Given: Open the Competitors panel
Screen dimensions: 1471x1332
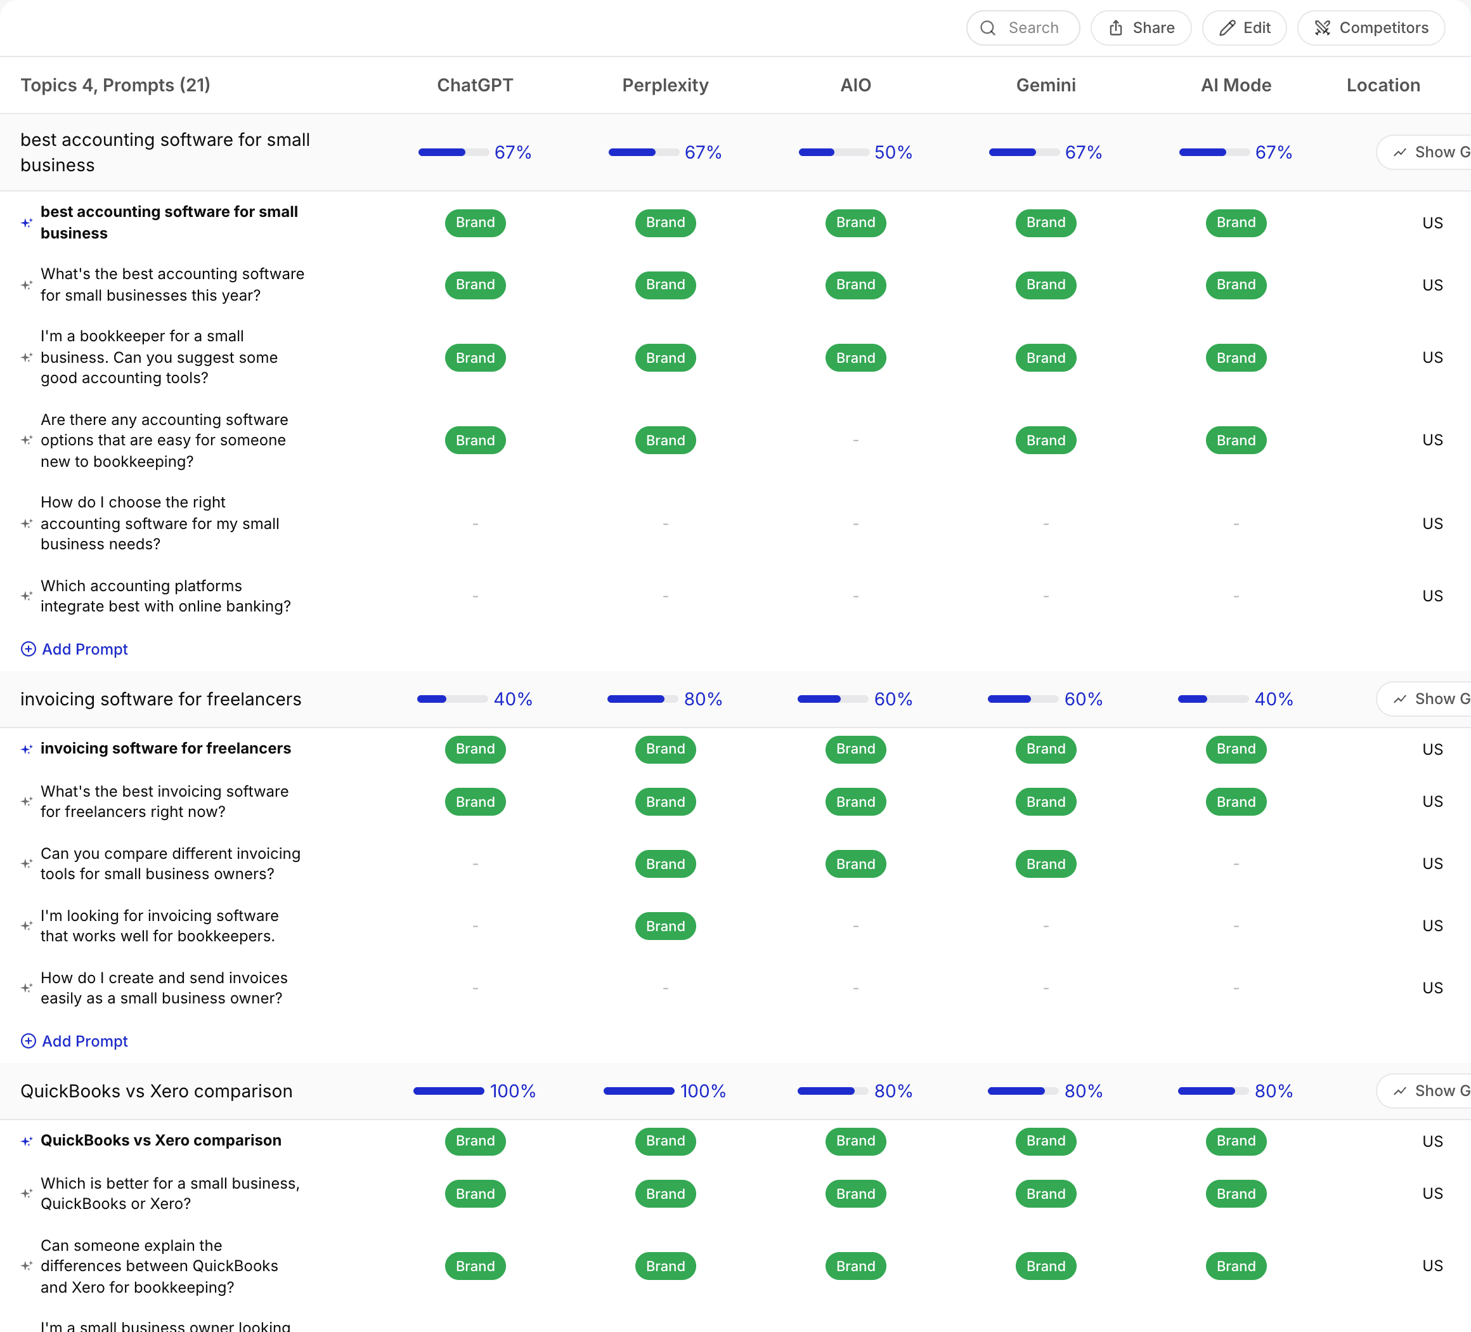Looking at the screenshot, I should click(1370, 28).
